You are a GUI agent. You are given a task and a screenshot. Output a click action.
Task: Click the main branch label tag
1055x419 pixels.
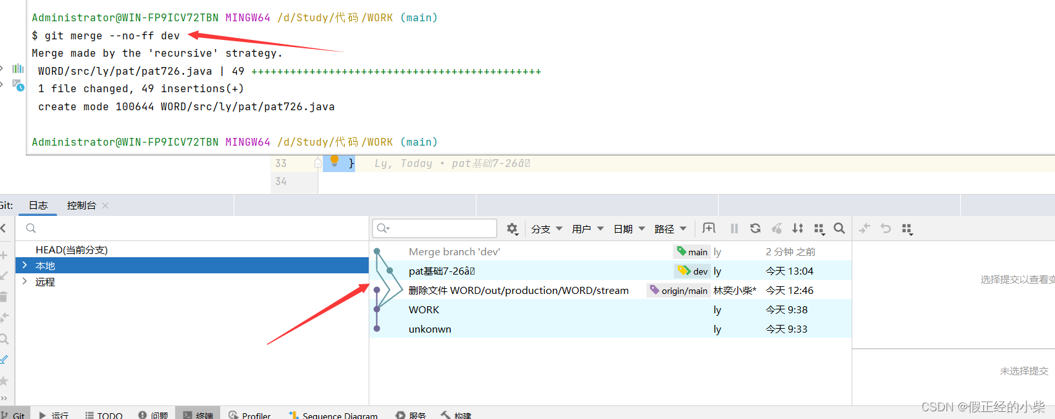(692, 252)
